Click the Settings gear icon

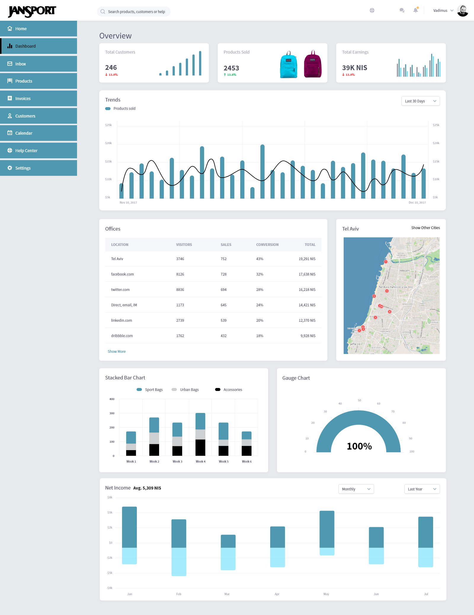point(10,168)
